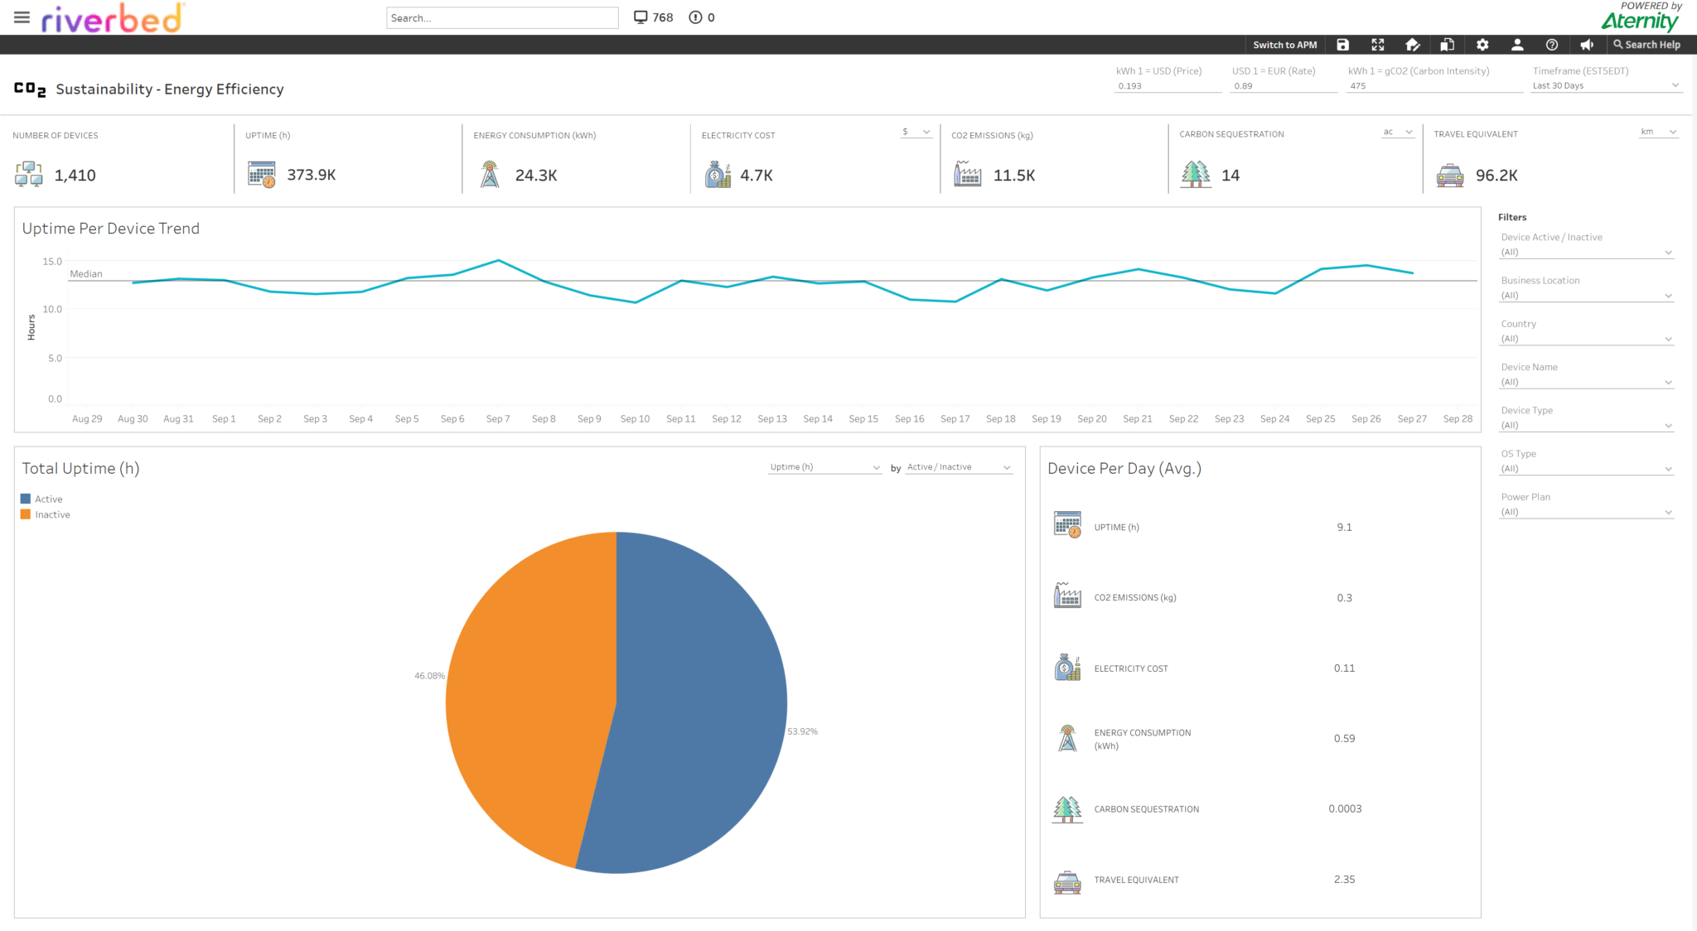Open settings via the gear icon
The width and height of the screenshot is (1697, 931).
(x=1482, y=45)
